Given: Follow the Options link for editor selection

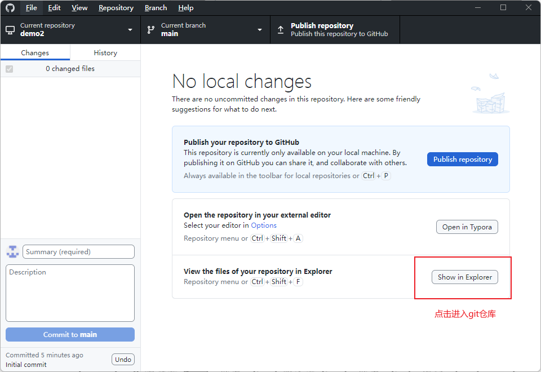Looking at the screenshot, I should coord(264,225).
